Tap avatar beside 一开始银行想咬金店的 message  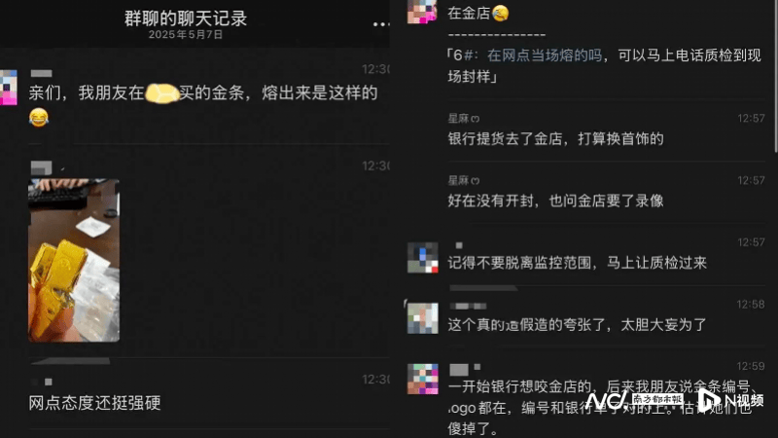pyautogui.click(x=423, y=379)
